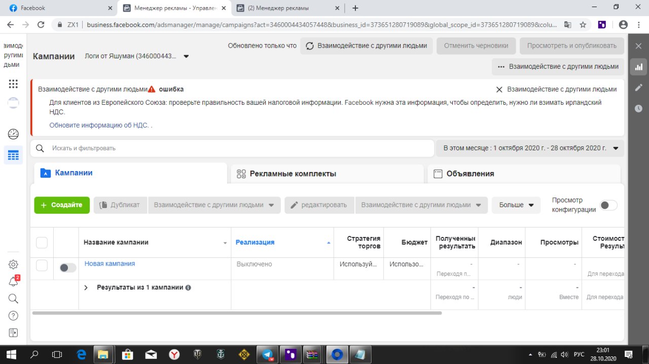
Task: Sort by the Реализация column header
Action: coord(255,242)
